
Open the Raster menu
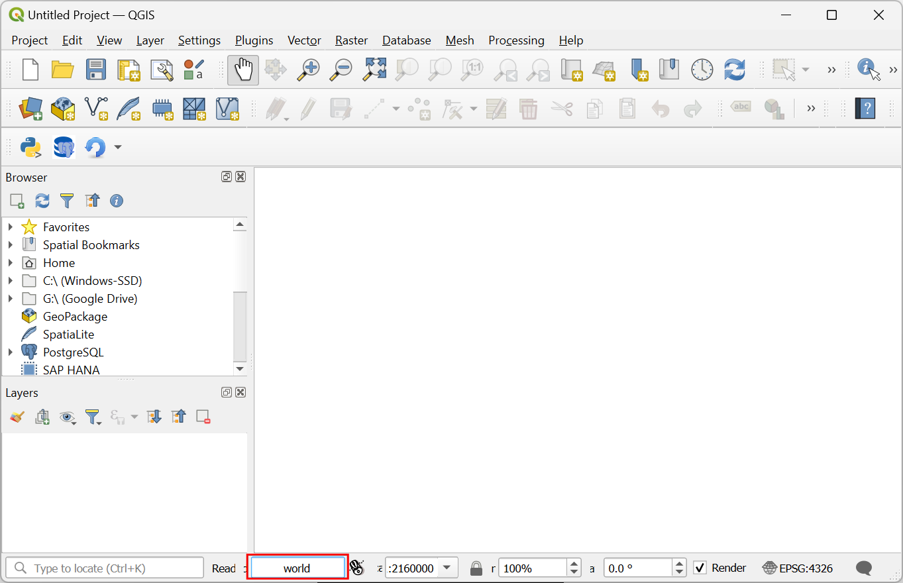point(351,40)
